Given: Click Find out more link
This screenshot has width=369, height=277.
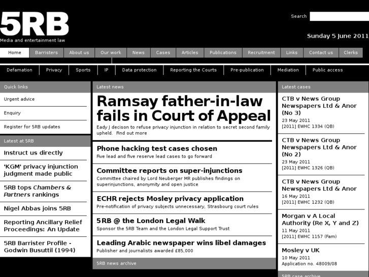Looking at the screenshot, I should click(x=131, y=133).
